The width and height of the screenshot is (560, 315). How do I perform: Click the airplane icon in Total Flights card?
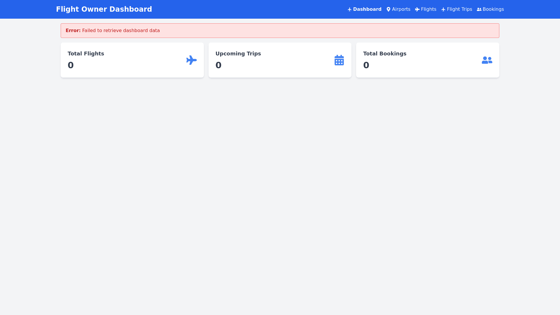(191, 60)
